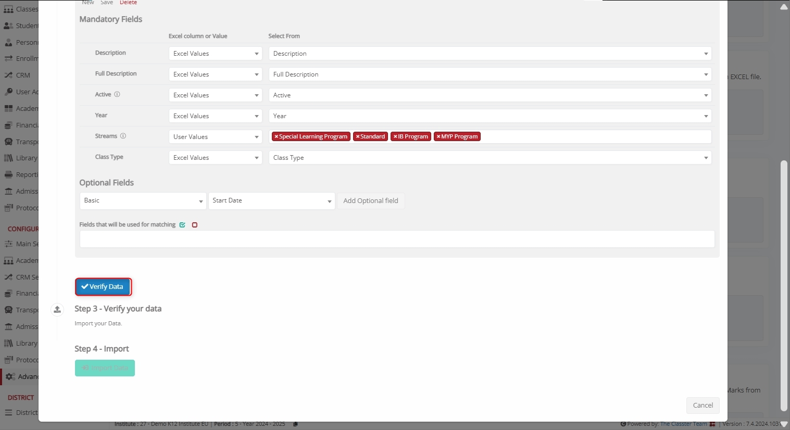This screenshot has height=430, width=790.
Task: Click the Step 3 upload icon
Action: point(57,310)
